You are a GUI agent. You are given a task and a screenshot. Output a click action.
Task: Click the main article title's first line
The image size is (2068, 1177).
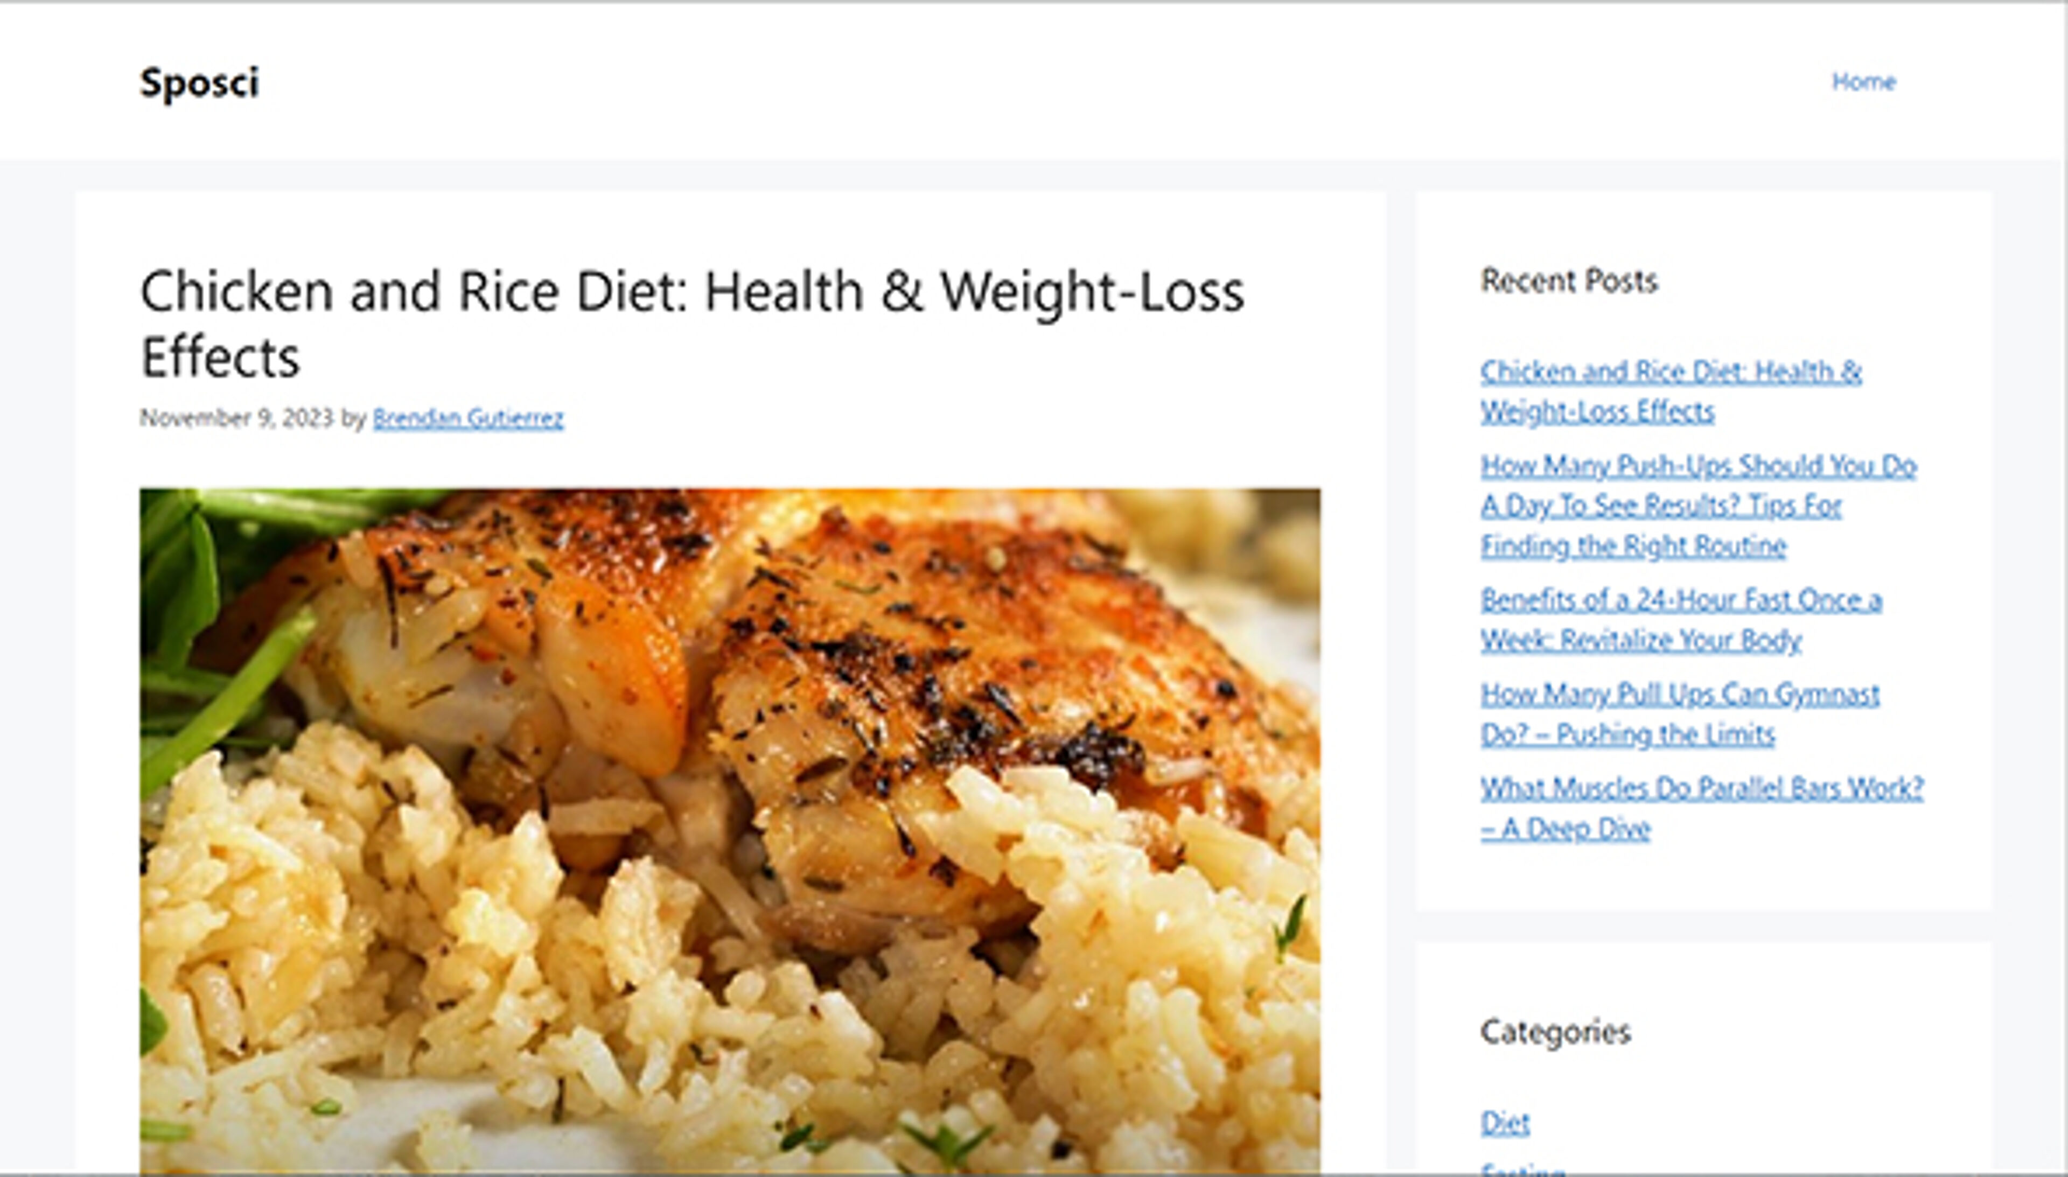(x=692, y=292)
